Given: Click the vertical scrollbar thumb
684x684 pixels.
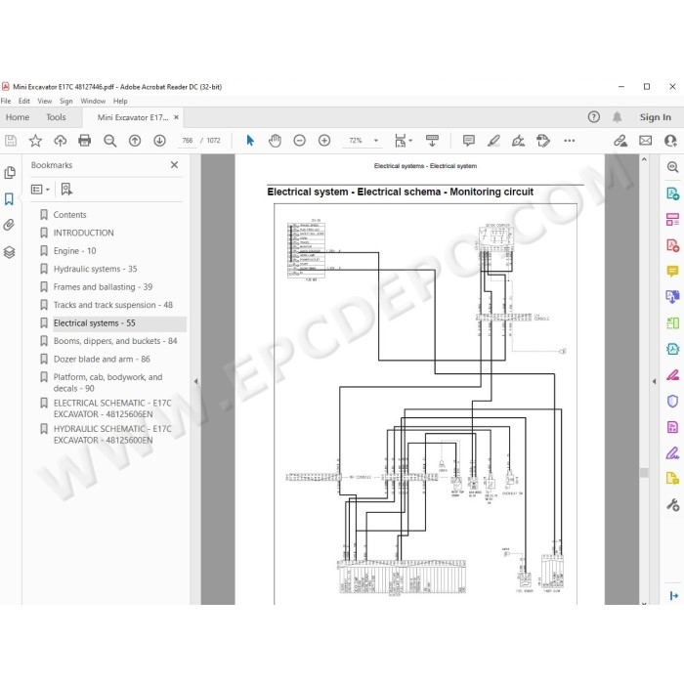Looking at the screenshot, I should [x=644, y=473].
